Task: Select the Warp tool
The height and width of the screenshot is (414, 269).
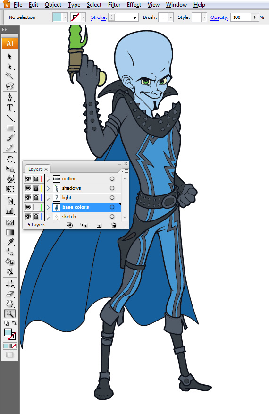Action: pyautogui.click(x=10, y=179)
